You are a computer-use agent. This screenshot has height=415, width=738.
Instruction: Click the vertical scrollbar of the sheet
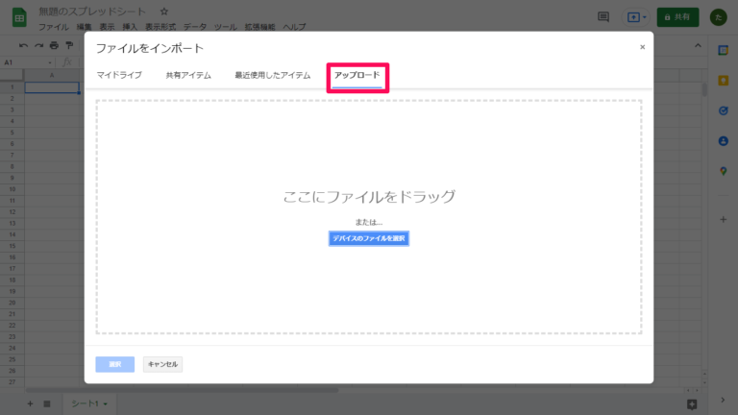704,89
